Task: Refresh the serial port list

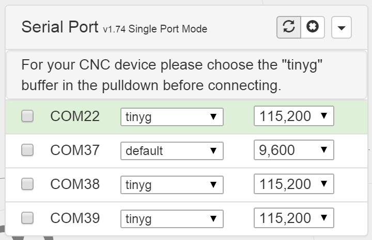Action: click(289, 28)
